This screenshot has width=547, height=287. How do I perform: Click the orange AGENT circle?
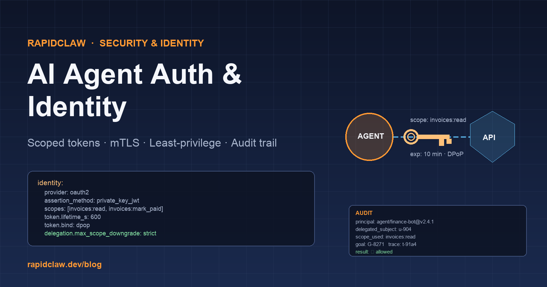369,137
